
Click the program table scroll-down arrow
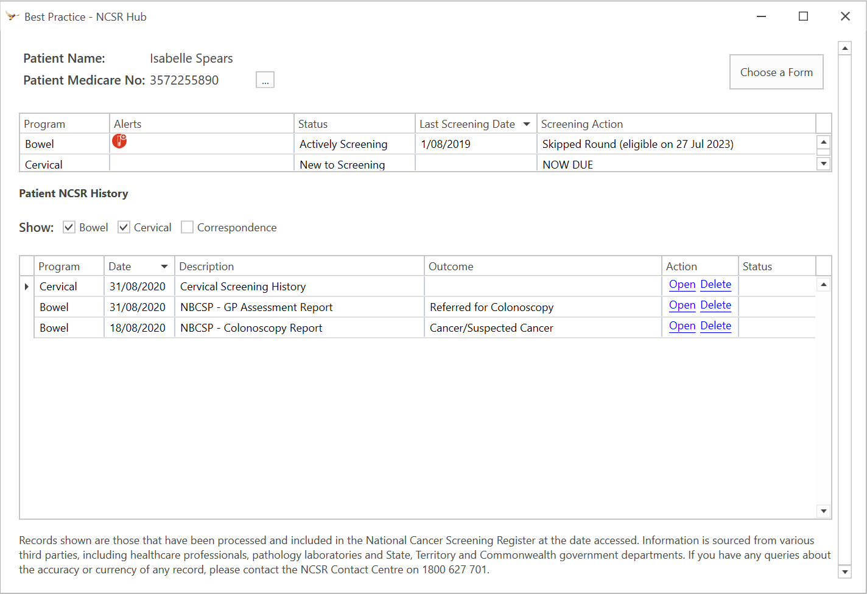pyautogui.click(x=824, y=164)
